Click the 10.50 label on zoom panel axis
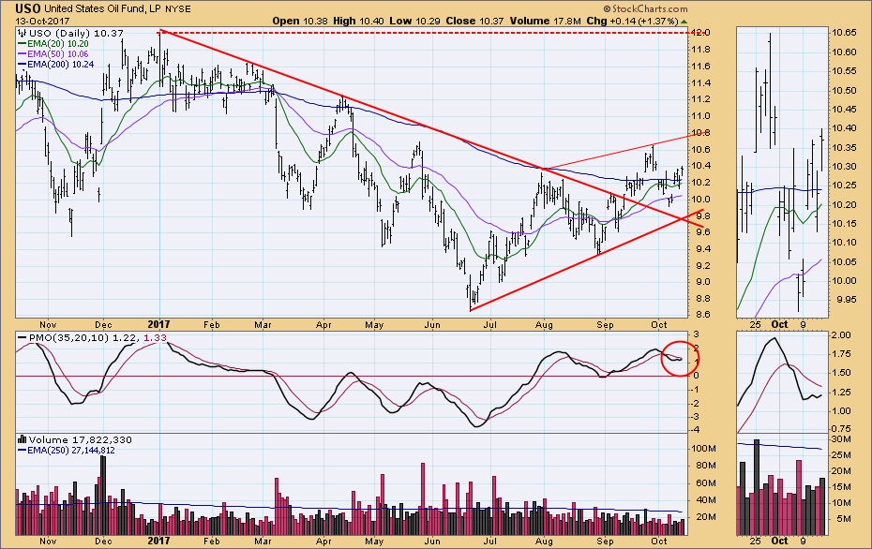The image size is (872, 549). pos(844,91)
